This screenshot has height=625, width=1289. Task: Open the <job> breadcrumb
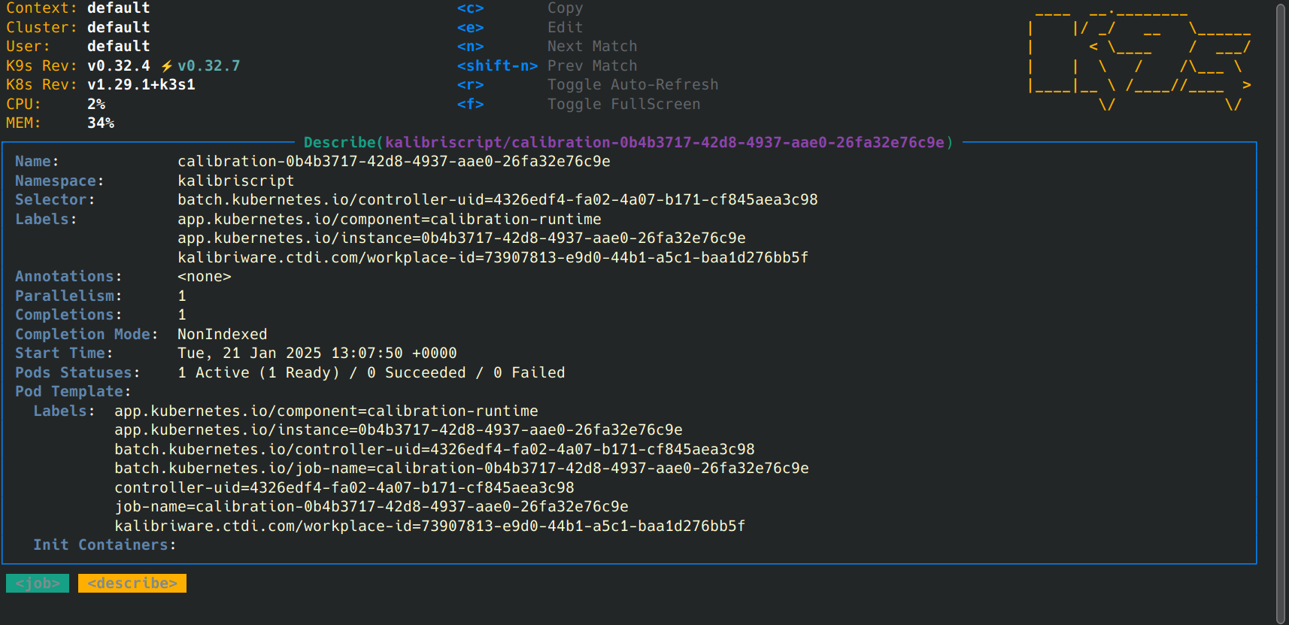tap(38, 584)
